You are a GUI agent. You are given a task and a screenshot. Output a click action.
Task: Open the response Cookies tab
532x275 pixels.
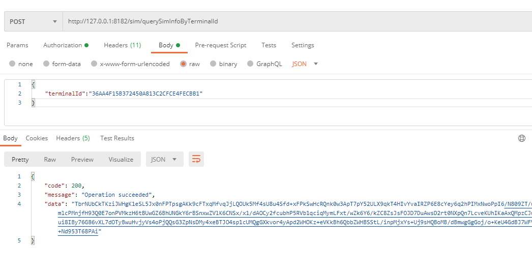pyautogui.click(x=37, y=138)
